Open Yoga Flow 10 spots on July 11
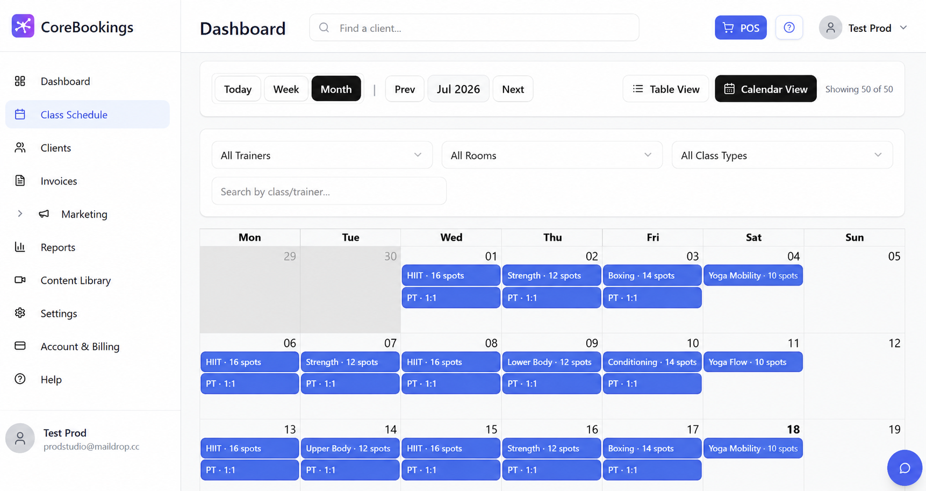The height and width of the screenshot is (491, 926). (x=753, y=362)
